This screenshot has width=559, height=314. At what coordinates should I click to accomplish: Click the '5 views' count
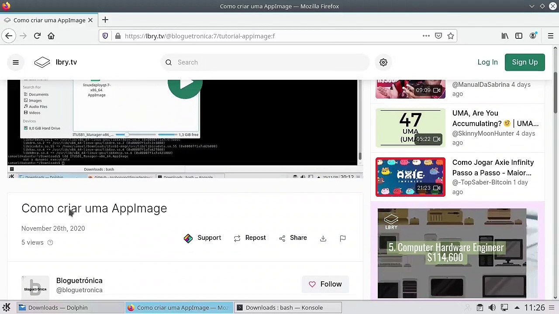(33, 242)
